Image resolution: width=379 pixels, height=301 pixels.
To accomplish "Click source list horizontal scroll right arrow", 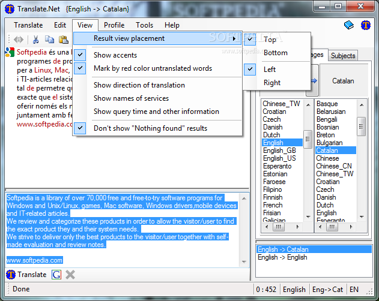I will [297, 227].
